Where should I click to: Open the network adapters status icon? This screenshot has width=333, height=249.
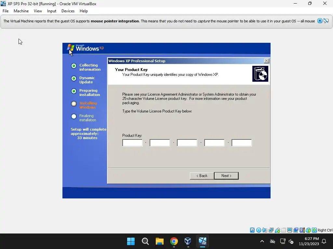(271, 230)
